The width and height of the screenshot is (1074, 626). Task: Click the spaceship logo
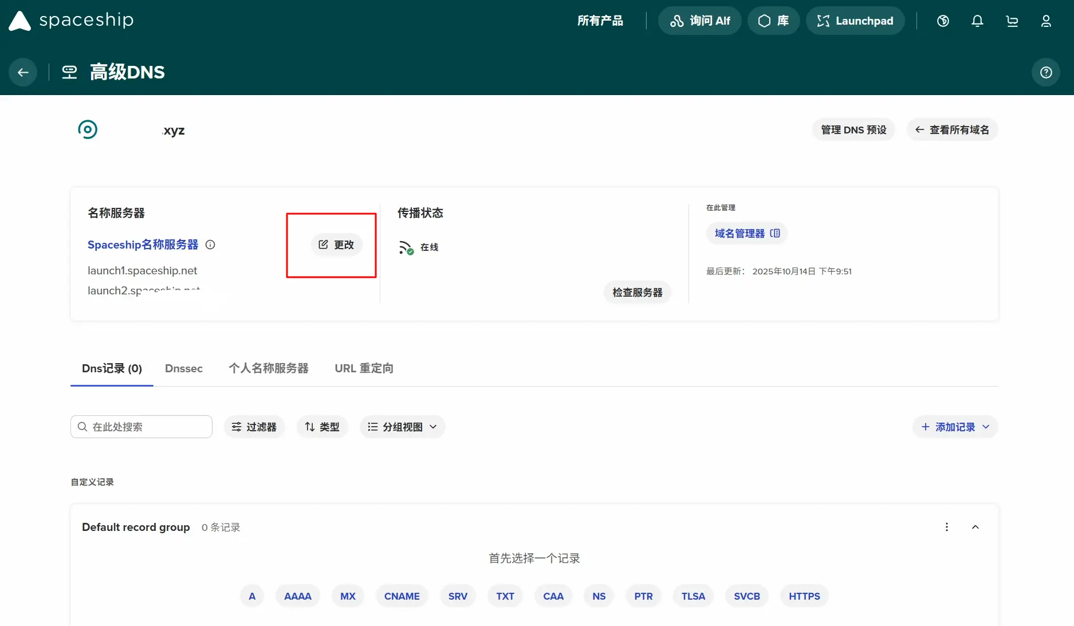tap(71, 21)
